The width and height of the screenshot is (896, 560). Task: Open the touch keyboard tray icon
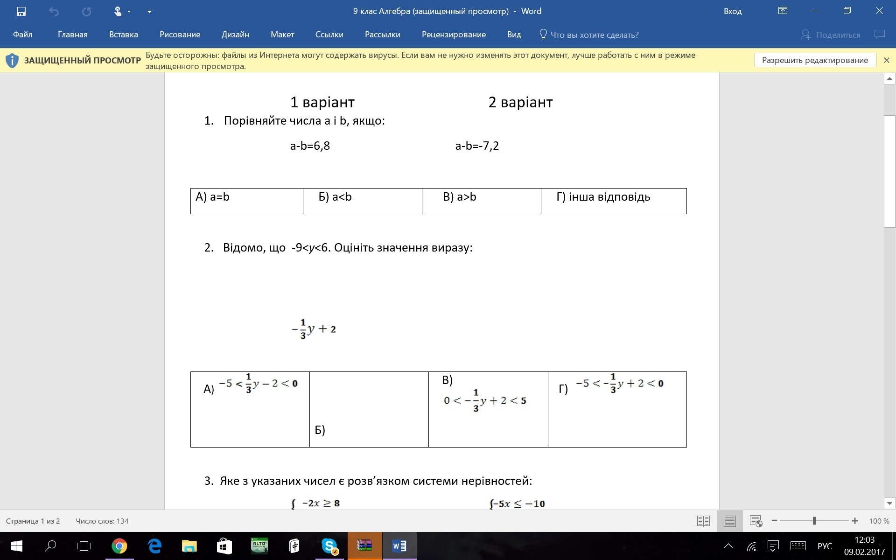pos(798,546)
